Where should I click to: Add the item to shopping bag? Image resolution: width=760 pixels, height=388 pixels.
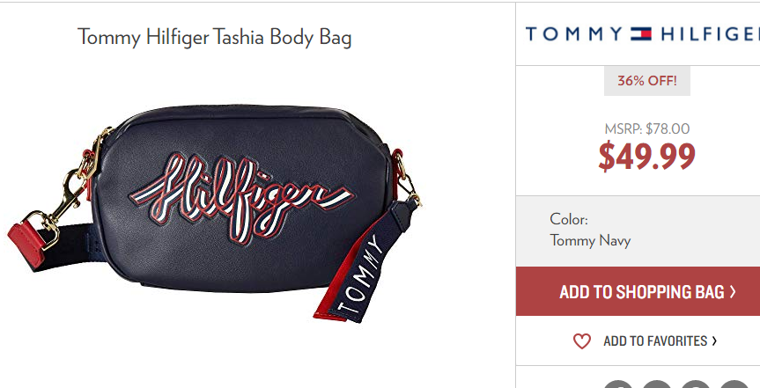(x=638, y=291)
